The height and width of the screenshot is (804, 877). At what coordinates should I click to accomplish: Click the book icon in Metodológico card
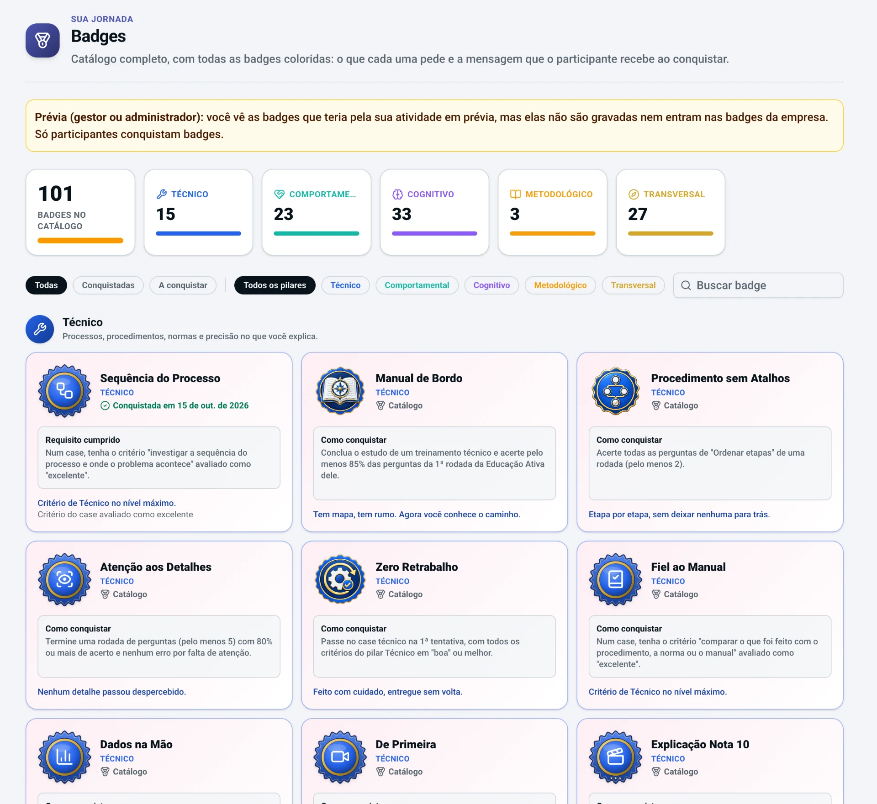tap(515, 194)
